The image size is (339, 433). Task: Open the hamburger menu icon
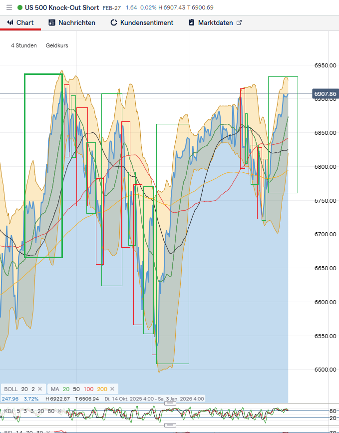click(9, 7)
